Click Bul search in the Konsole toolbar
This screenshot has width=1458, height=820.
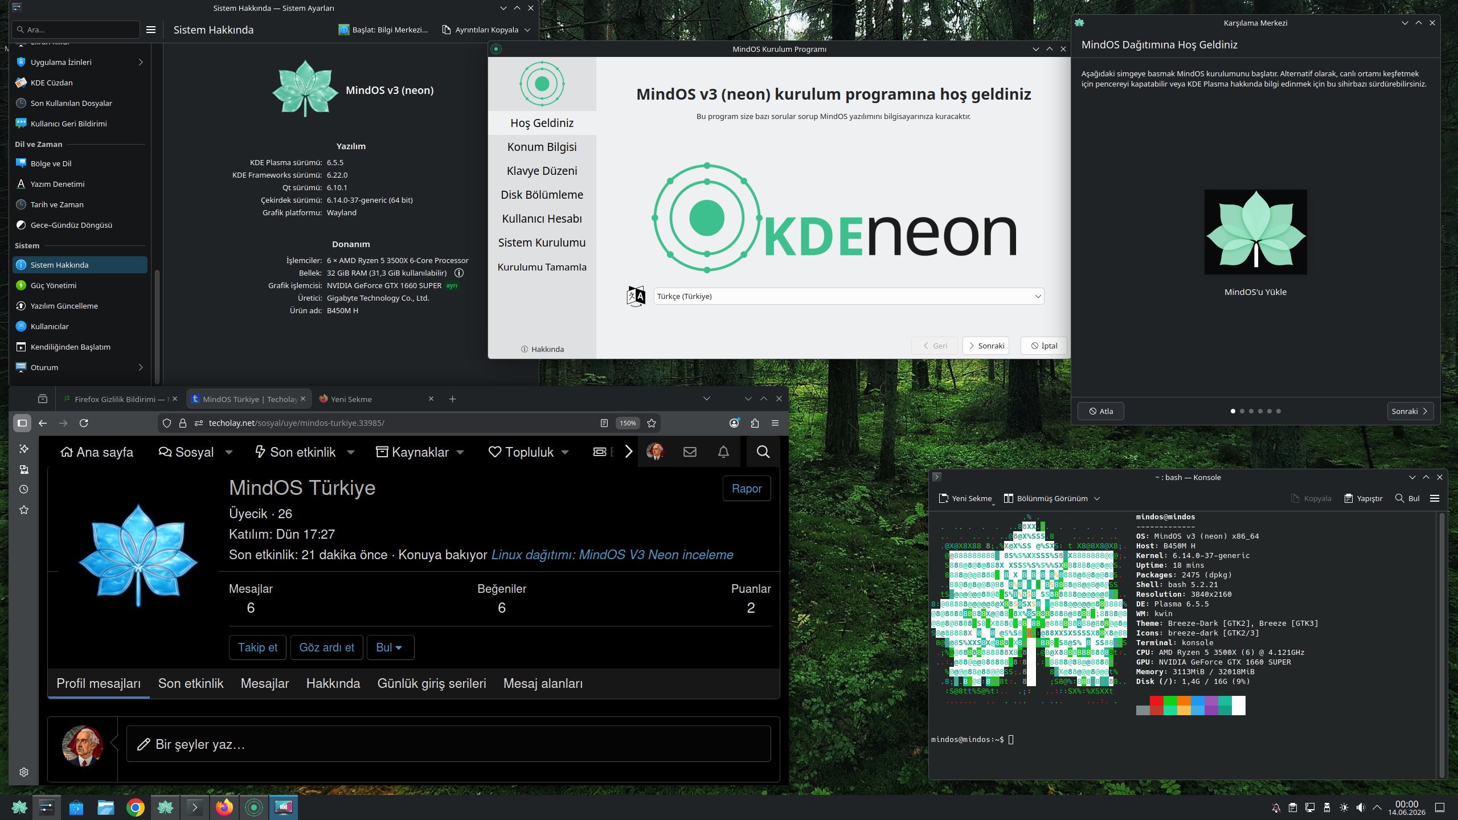(x=1407, y=498)
